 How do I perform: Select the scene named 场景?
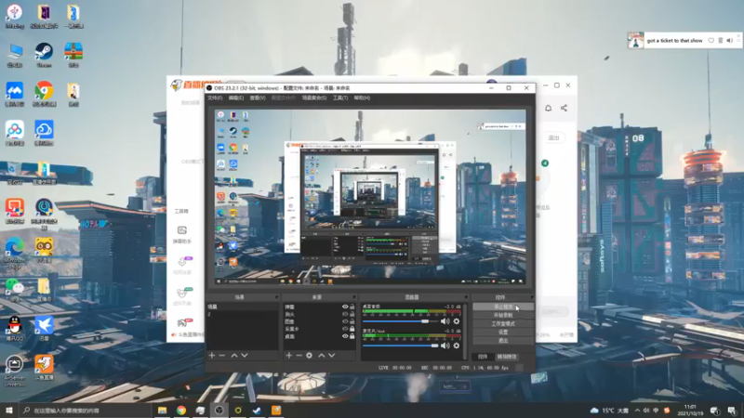tap(243, 307)
